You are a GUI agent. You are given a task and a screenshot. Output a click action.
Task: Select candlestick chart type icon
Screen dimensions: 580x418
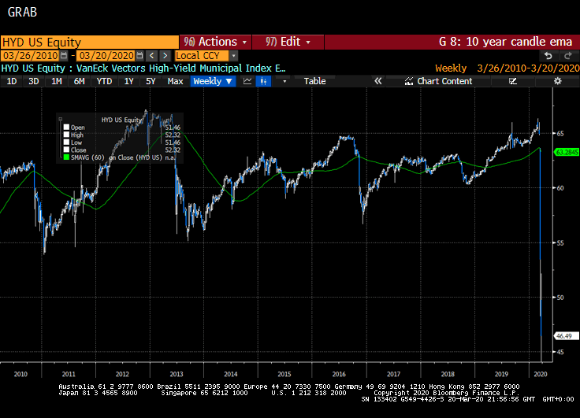click(263, 81)
